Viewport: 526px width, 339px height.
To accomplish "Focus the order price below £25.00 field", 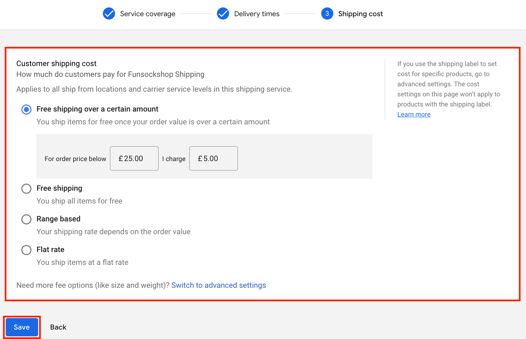I will 134,158.
